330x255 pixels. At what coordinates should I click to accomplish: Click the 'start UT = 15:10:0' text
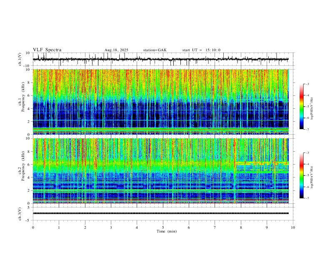tap(201, 50)
